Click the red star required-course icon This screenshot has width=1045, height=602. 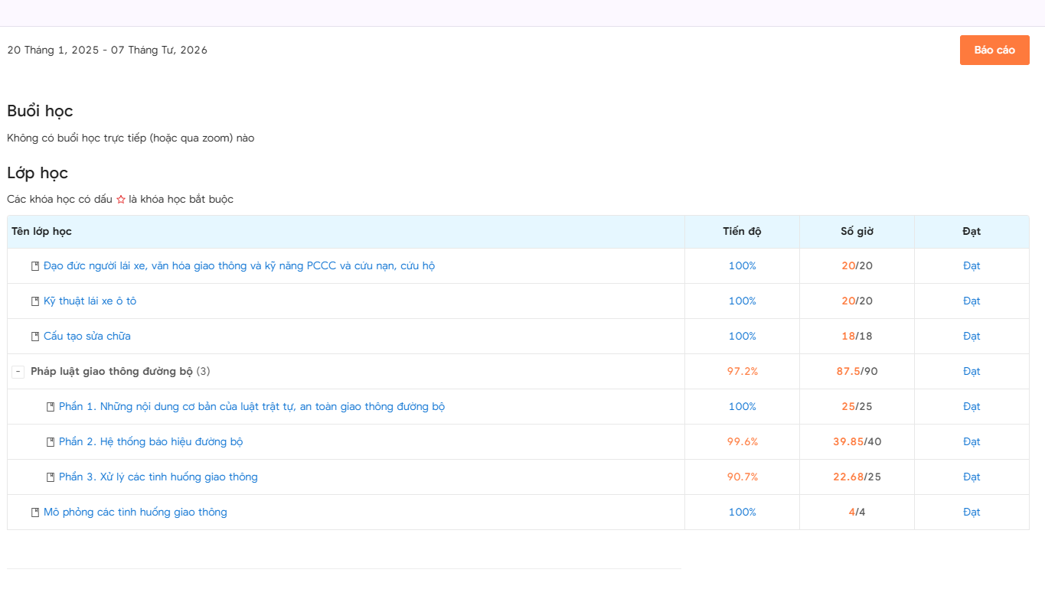coord(120,200)
